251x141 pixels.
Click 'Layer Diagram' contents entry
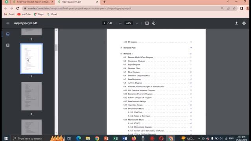tap(134, 65)
